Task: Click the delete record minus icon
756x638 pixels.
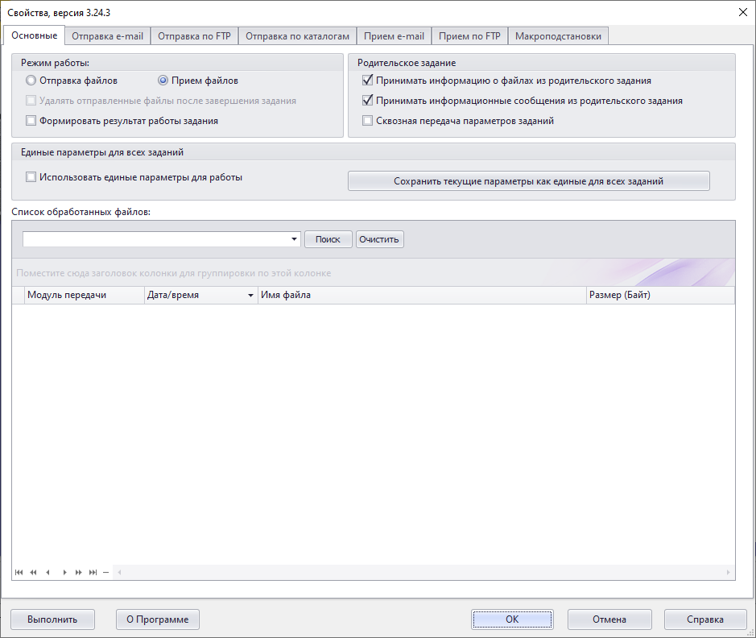Action: pyautogui.click(x=105, y=573)
